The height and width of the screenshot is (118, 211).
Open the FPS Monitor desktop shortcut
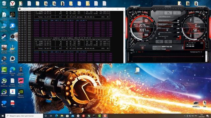coord(4,92)
